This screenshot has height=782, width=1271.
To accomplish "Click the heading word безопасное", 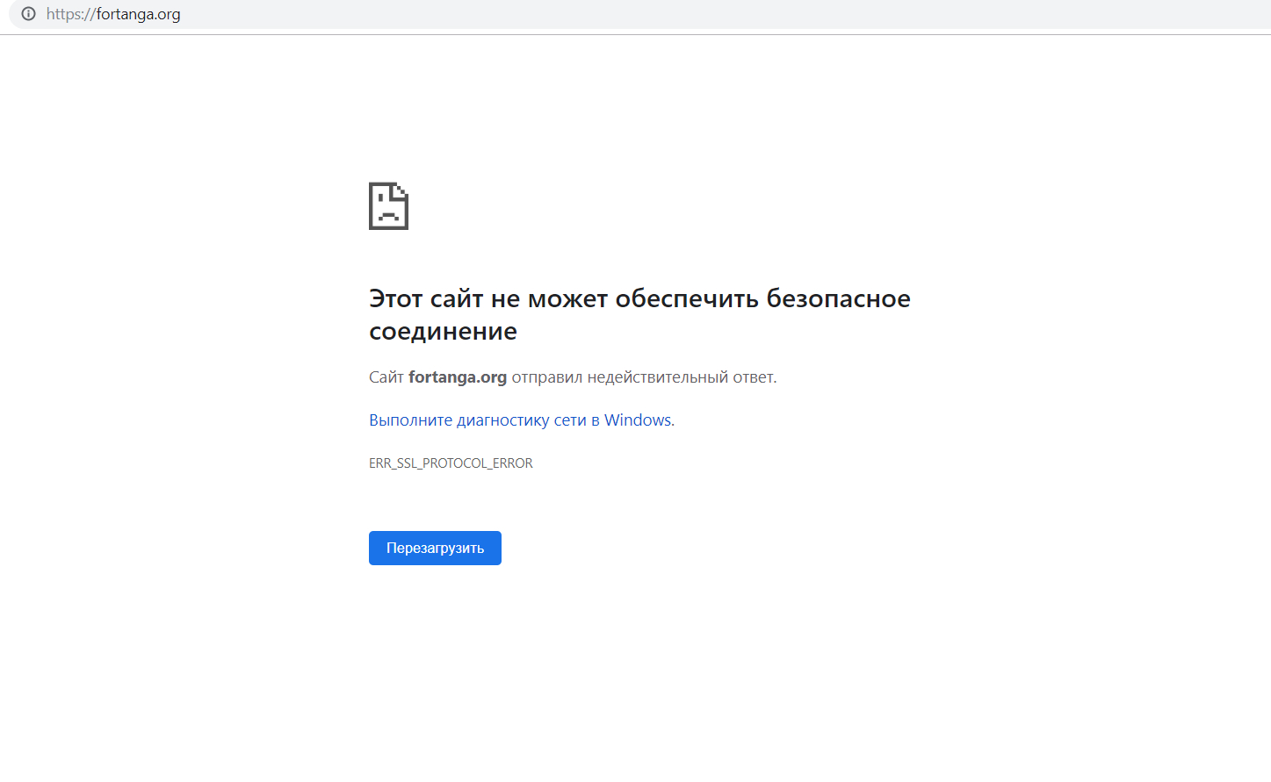I will point(838,298).
